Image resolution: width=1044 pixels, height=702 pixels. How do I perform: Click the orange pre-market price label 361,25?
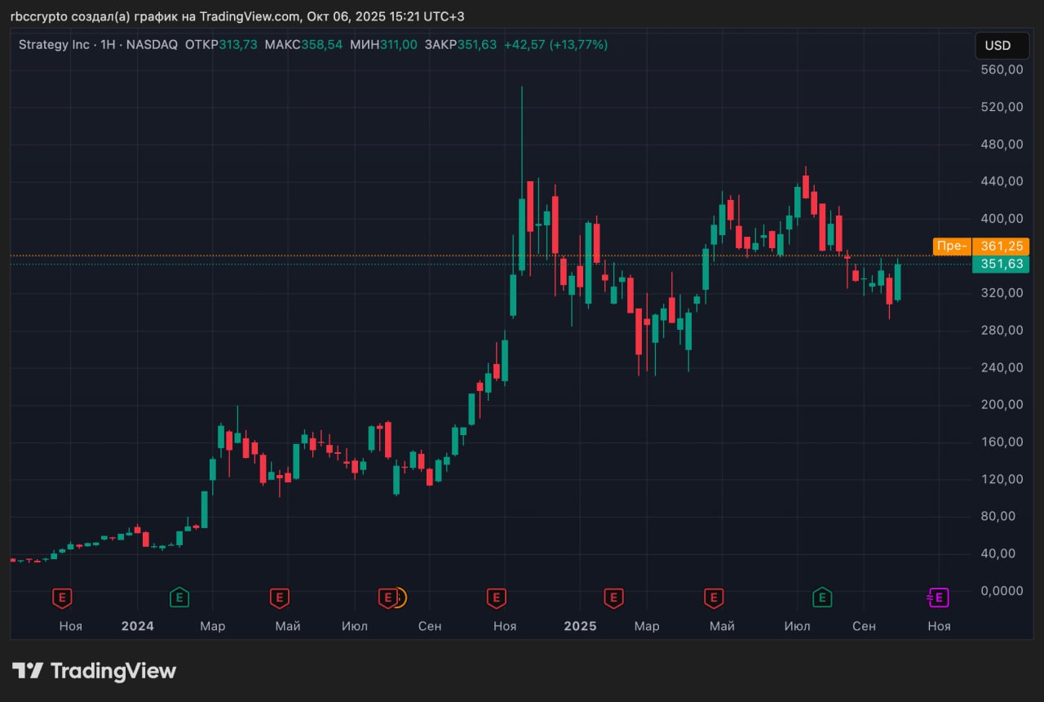(x=1002, y=246)
